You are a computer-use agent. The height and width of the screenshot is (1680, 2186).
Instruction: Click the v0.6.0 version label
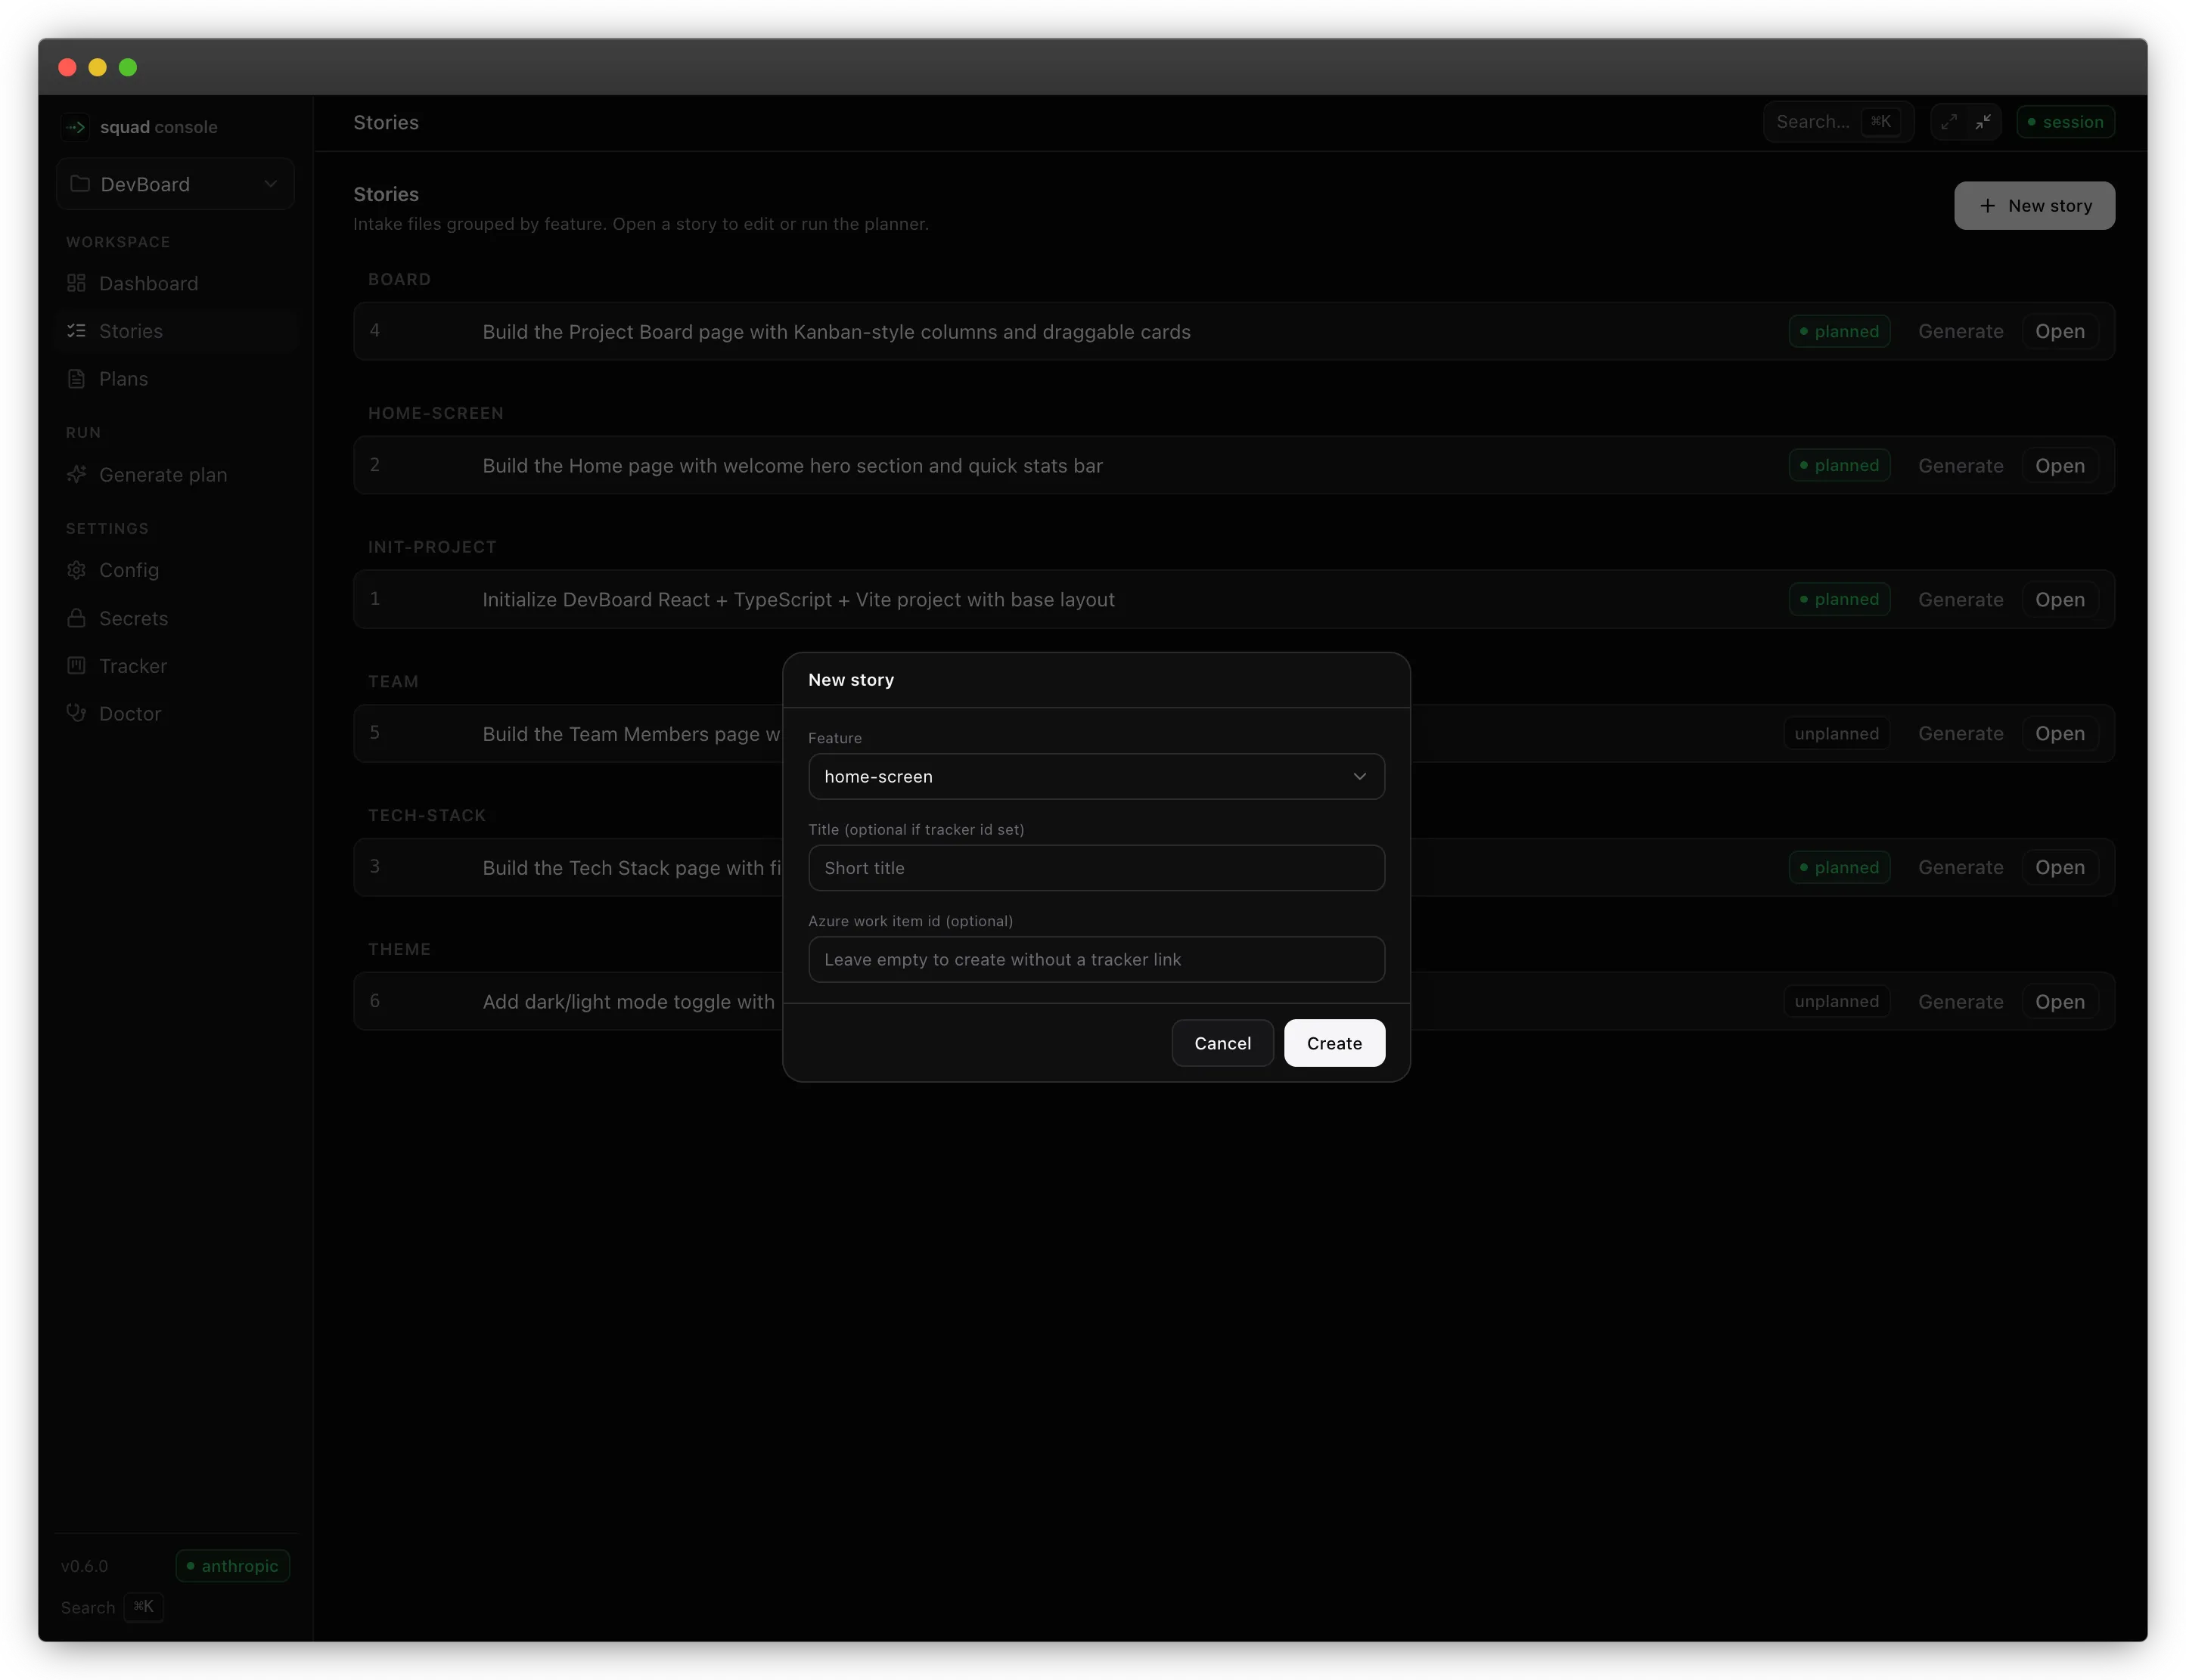pos(84,1566)
